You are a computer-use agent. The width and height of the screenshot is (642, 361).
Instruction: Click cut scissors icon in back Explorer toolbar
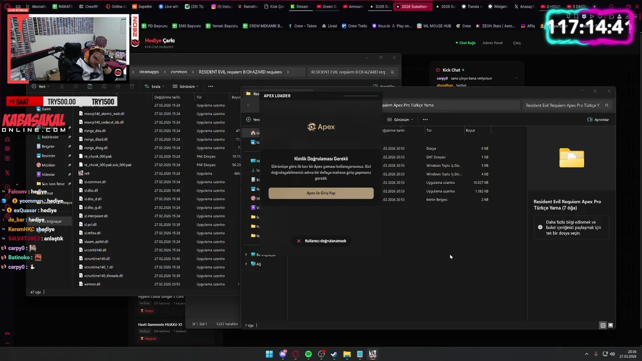62,86
